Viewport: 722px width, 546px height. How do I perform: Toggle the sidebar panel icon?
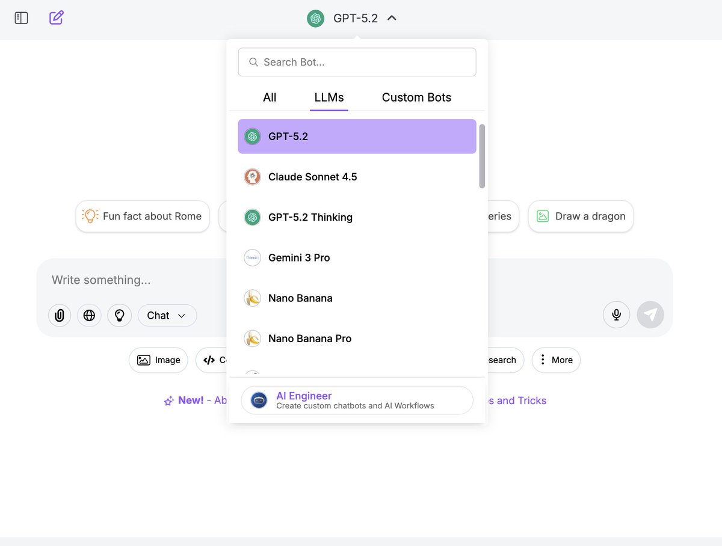click(21, 18)
